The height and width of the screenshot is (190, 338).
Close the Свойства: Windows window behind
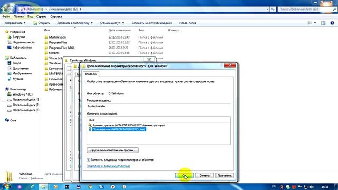coord(149,59)
